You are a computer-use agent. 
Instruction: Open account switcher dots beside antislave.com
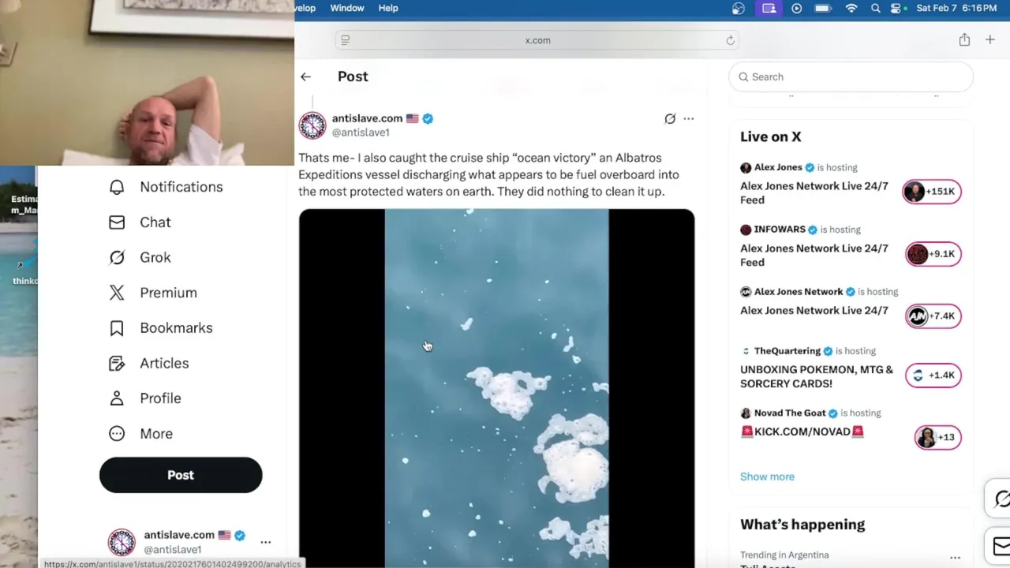(266, 542)
